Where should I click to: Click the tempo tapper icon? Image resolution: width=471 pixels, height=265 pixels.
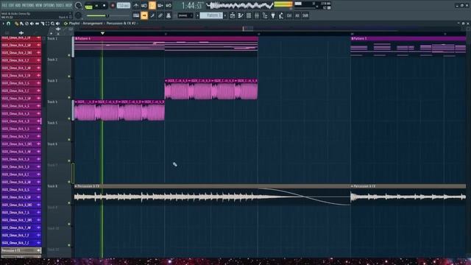281,15
